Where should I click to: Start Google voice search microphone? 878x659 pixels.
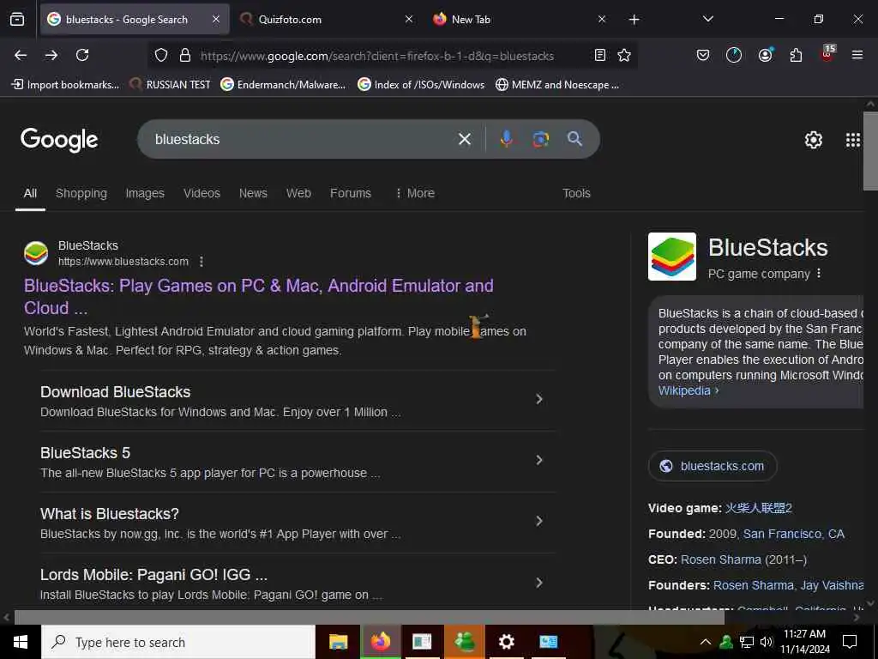click(x=506, y=139)
